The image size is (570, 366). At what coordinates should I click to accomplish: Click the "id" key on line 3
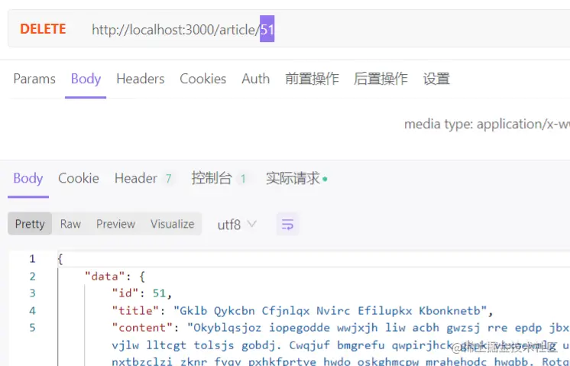[125, 293]
